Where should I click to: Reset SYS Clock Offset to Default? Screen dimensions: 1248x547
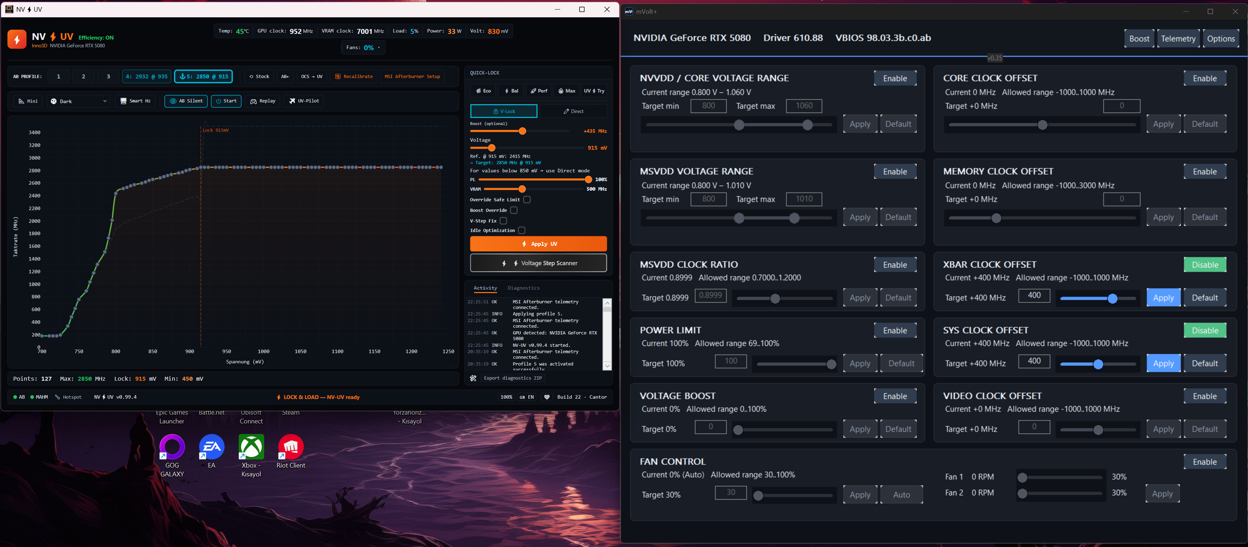pos(1205,364)
